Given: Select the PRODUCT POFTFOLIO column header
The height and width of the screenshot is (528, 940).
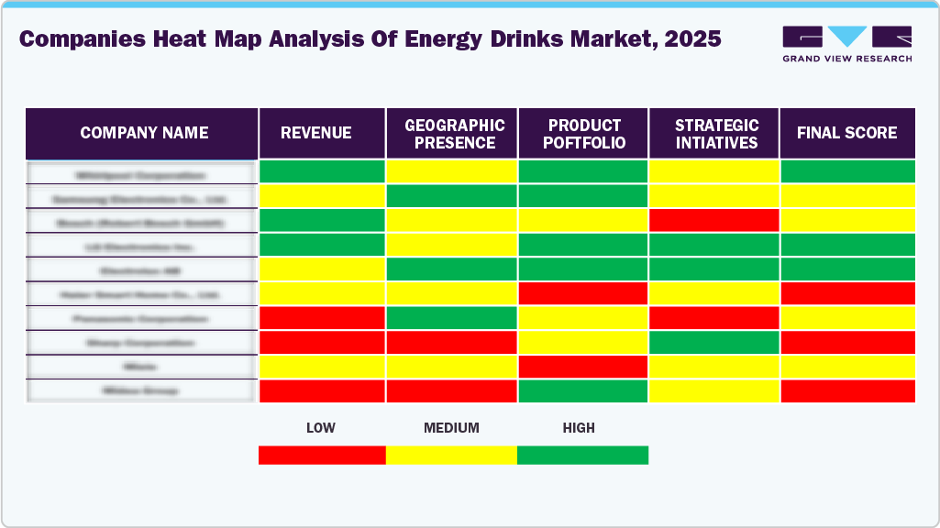Looking at the screenshot, I should point(583,133).
